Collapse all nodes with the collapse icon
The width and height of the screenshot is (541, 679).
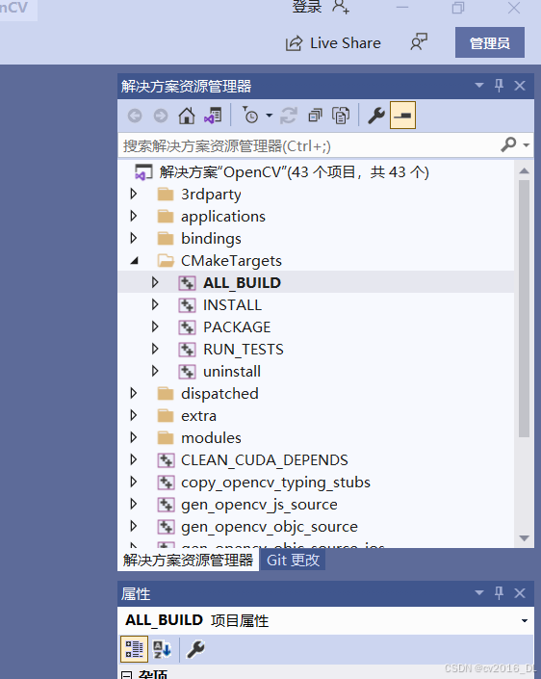315,116
